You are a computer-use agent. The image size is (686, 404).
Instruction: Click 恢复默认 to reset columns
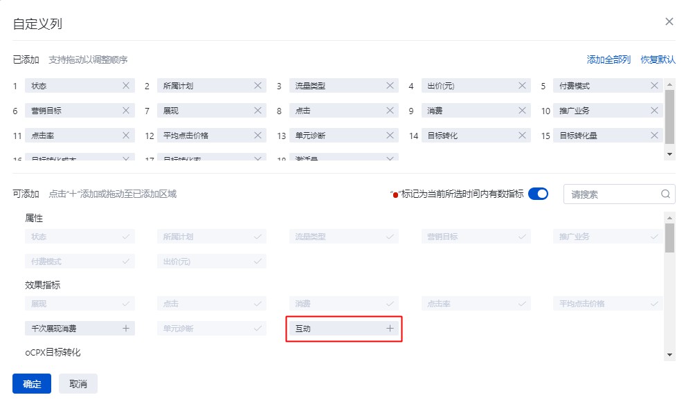click(x=658, y=60)
